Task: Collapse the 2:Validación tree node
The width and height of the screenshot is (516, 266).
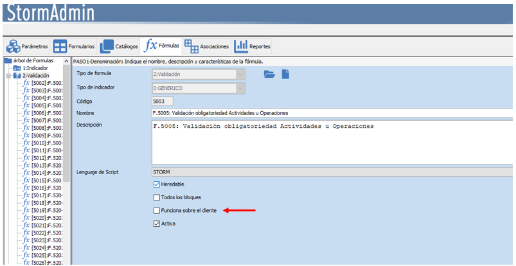Action: click(x=8, y=75)
